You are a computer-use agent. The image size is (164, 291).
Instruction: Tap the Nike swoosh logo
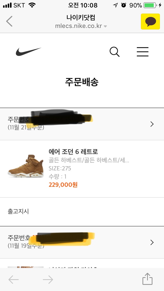click(x=28, y=52)
